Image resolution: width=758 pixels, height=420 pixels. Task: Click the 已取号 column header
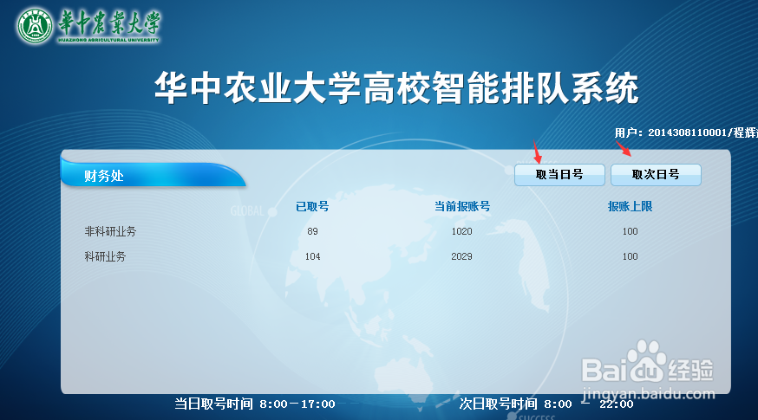(x=312, y=207)
